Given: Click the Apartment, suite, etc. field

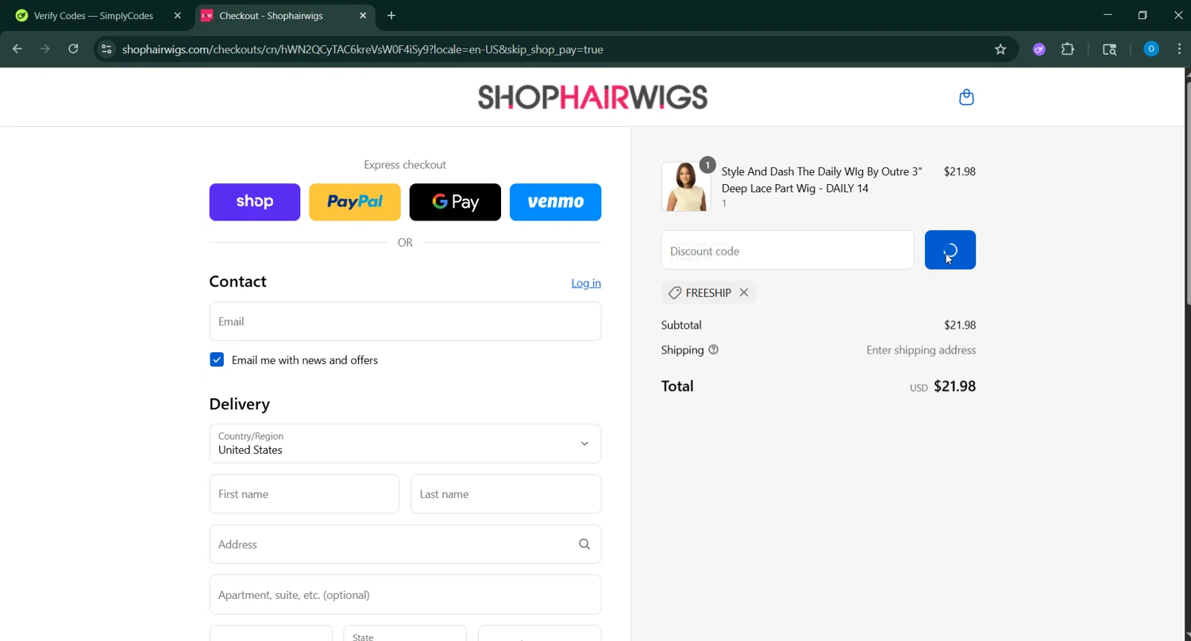Looking at the screenshot, I should coord(405,594).
